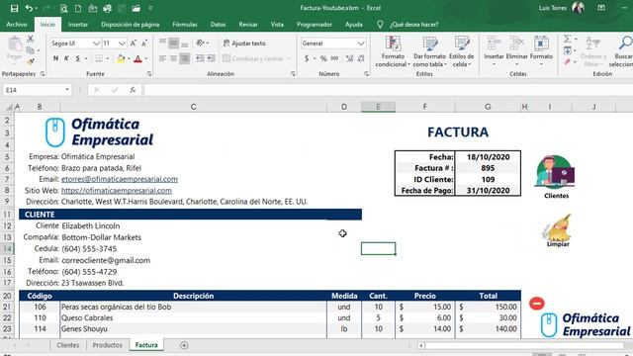Click the Comma style (000) icon

point(334,58)
